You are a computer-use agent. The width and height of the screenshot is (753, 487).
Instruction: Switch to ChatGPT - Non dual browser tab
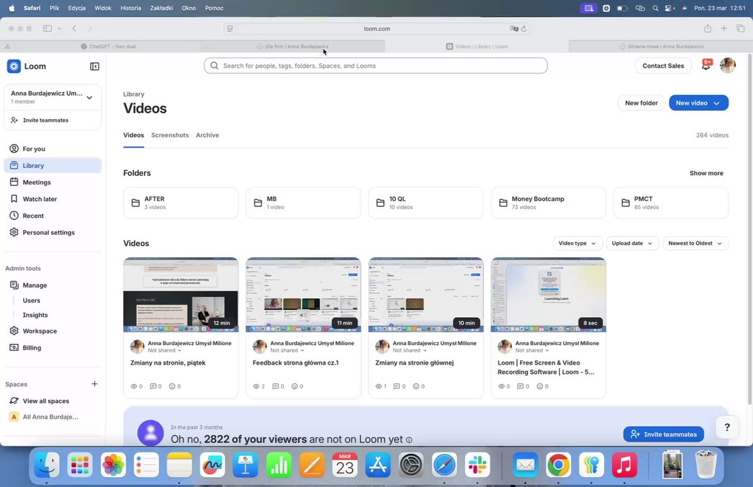pos(108,47)
